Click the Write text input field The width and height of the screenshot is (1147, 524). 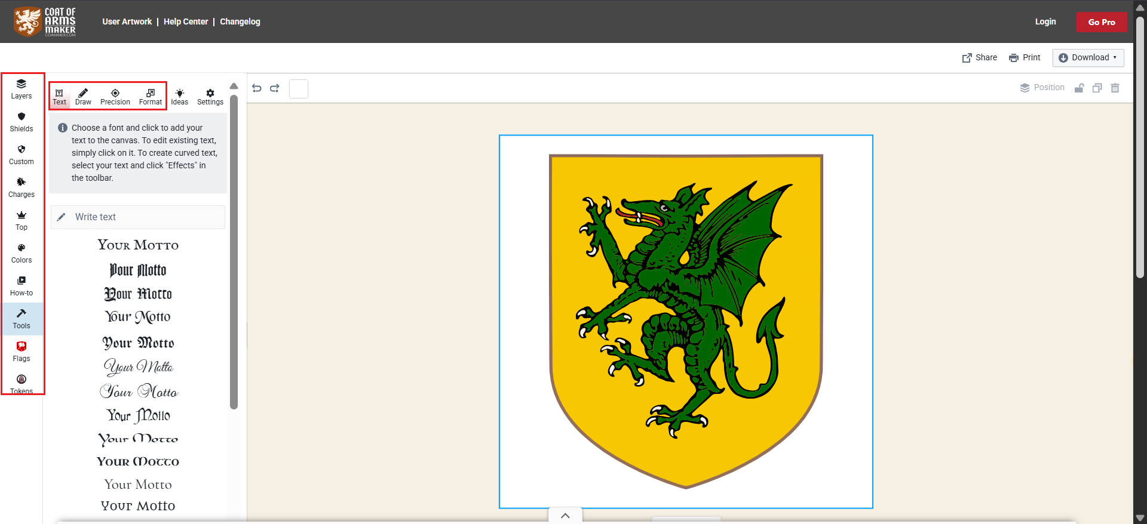click(138, 217)
